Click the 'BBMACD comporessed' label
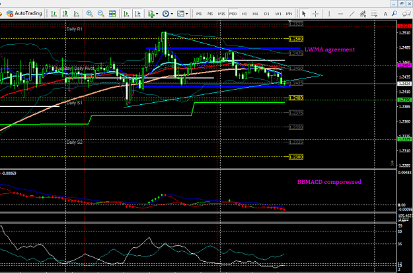The width and height of the screenshot is (413, 273). pos(329,182)
